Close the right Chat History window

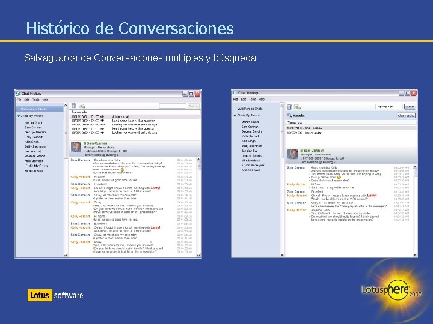pyautogui.click(x=414, y=93)
